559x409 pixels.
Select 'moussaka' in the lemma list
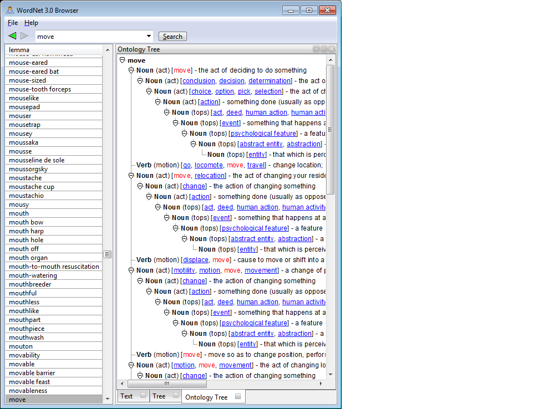pos(54,142)
